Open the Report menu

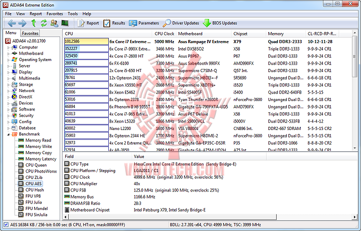36,14
